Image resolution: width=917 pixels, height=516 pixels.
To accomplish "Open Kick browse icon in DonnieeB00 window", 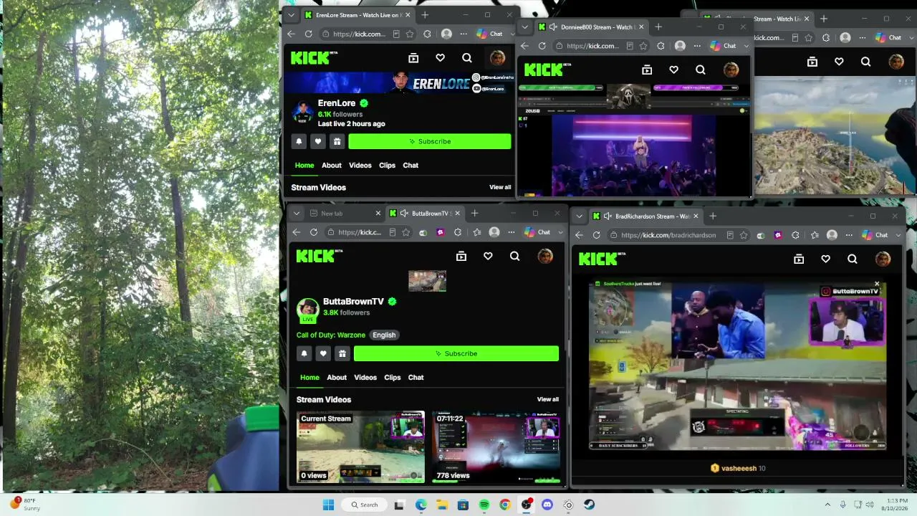I will click(x=647, y=70).
